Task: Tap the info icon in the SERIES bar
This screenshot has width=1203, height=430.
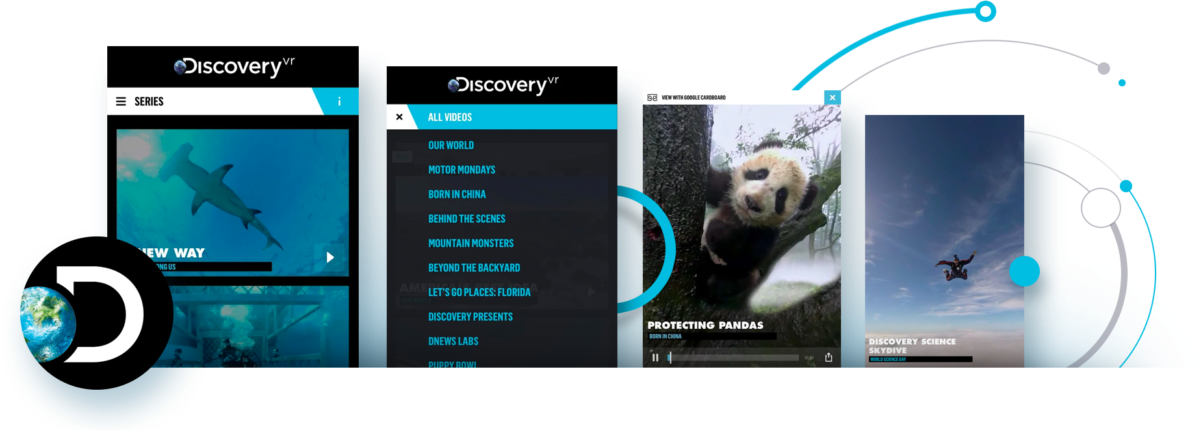Action: click(339, 101)
